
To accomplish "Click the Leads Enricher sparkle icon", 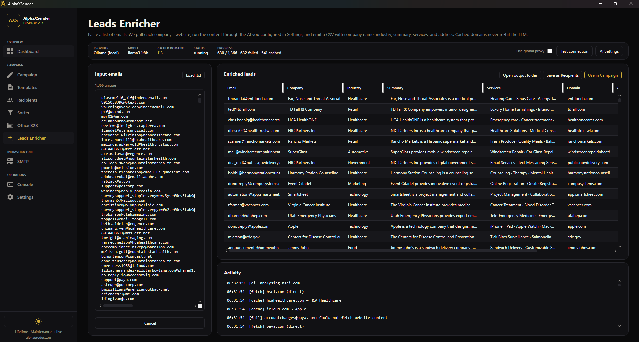I will coord(10,138).
